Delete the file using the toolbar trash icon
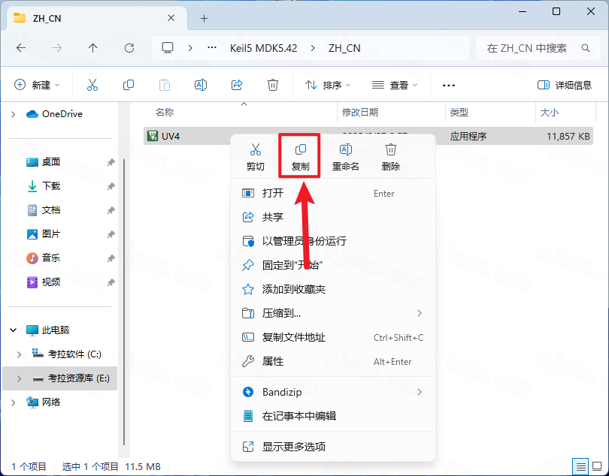Viewport: 609px width, 476px height. click(x=273, y=84)
